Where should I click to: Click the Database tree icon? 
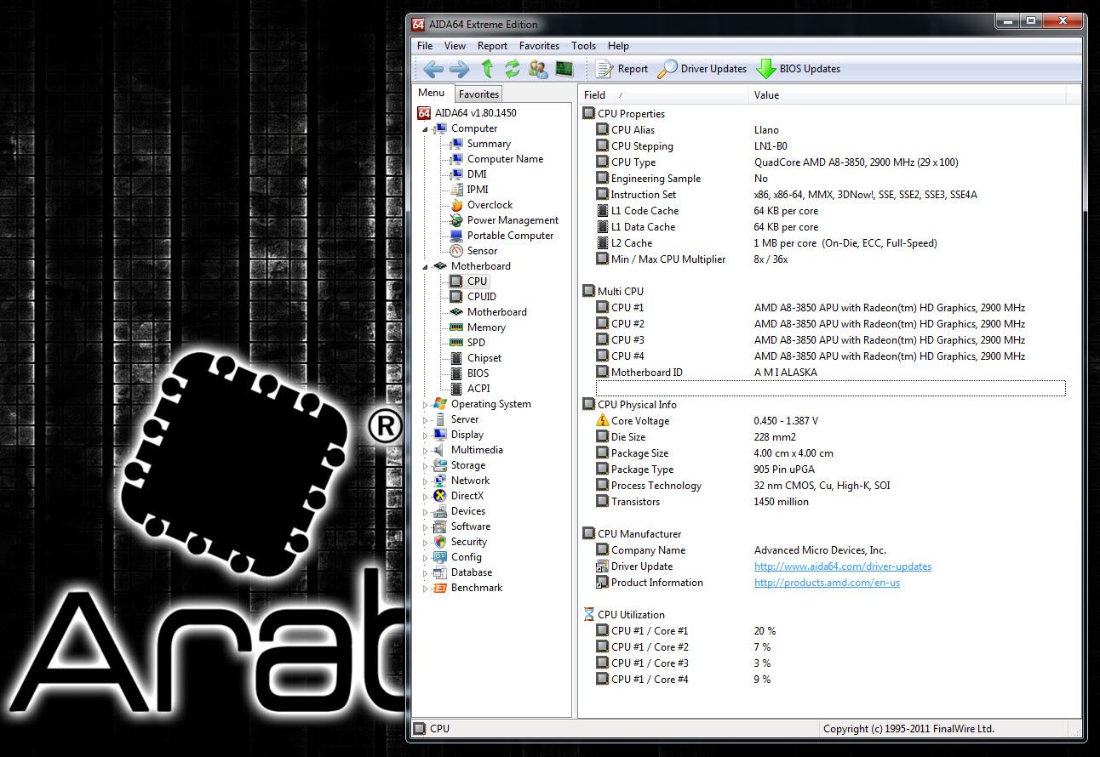(x=440, y=572)
